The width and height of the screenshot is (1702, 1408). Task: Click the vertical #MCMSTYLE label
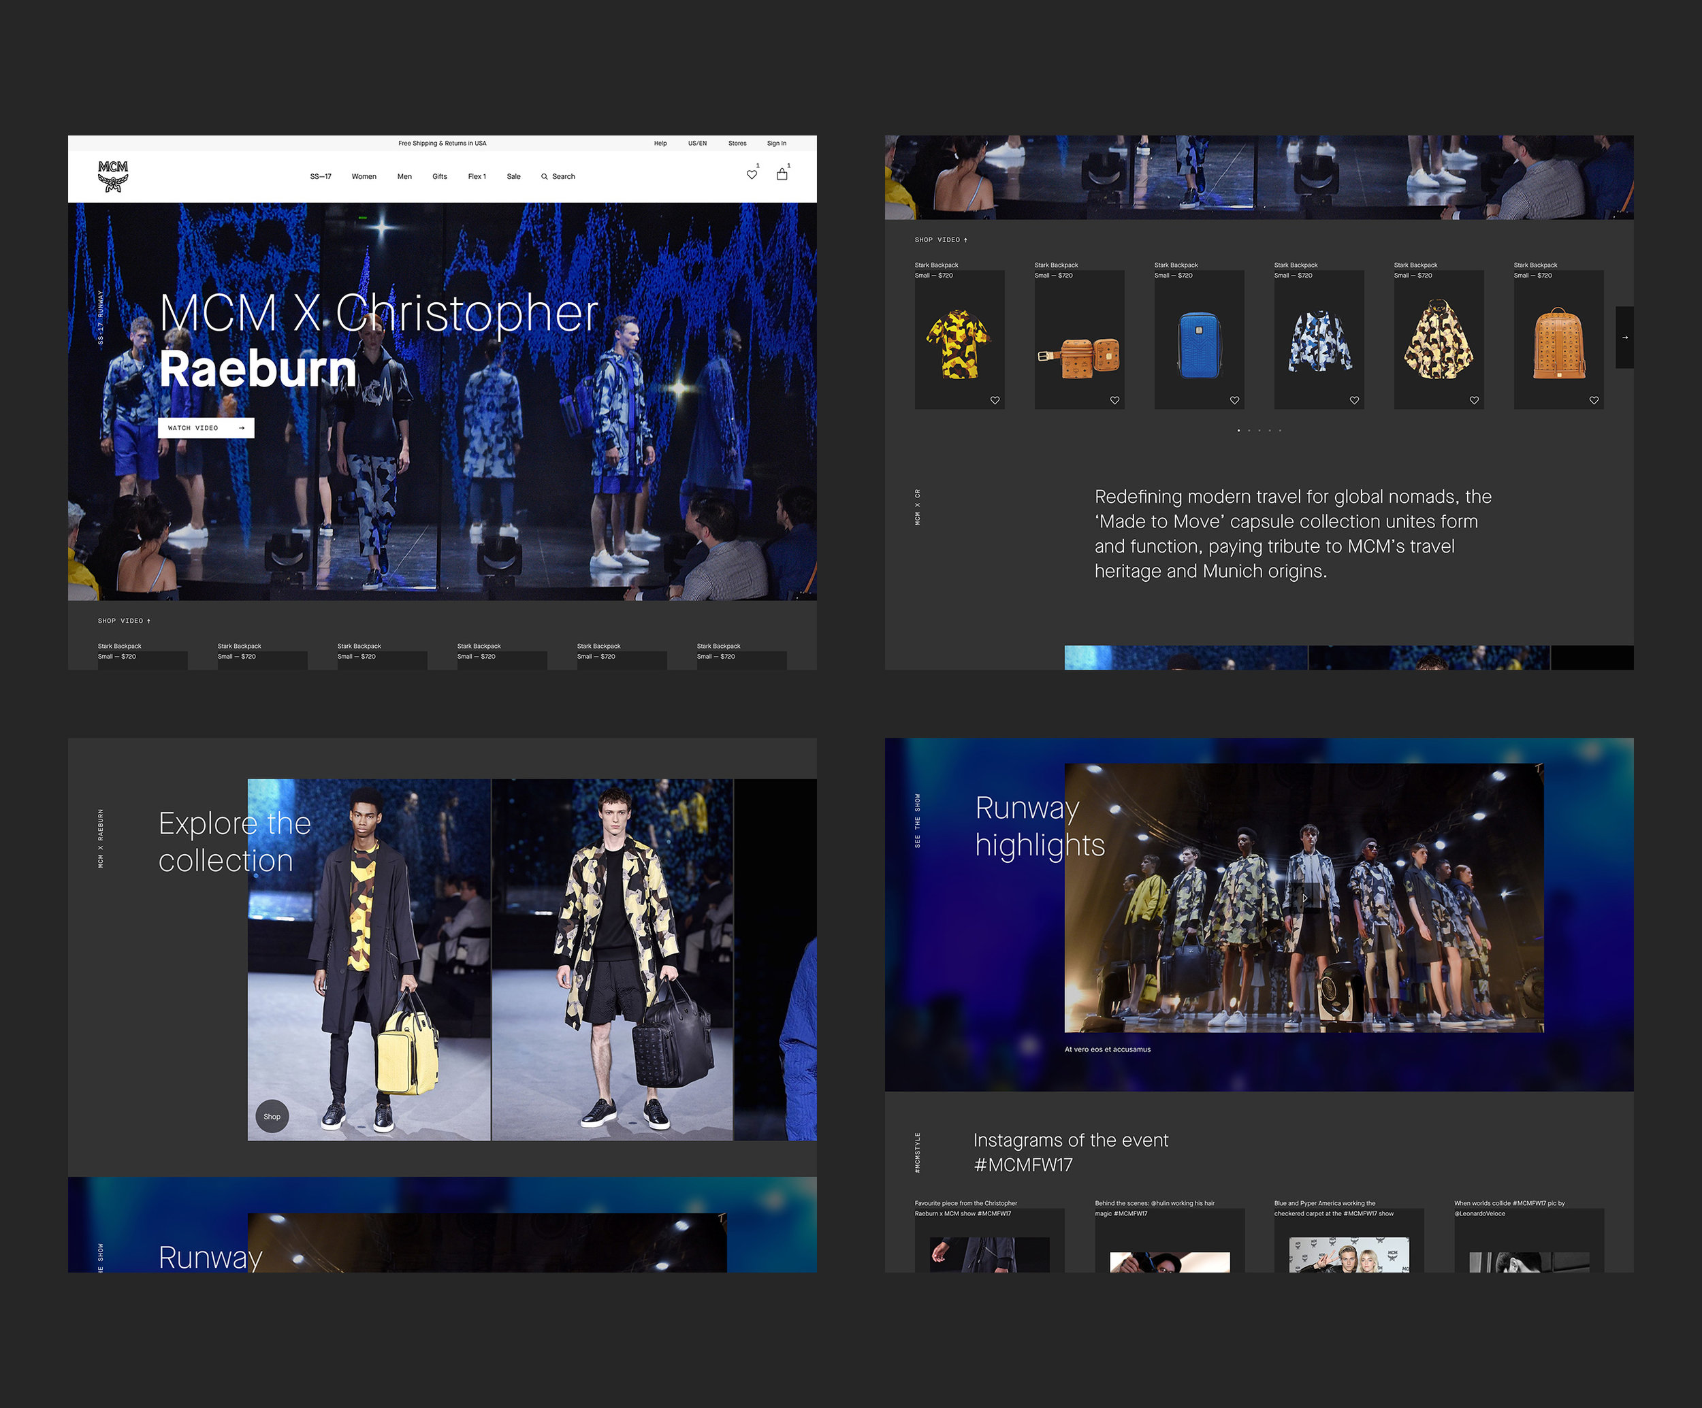click(x=918, y=1152)
